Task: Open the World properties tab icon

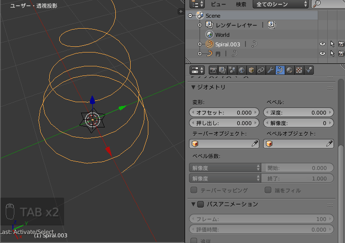Action: [242, 70]
